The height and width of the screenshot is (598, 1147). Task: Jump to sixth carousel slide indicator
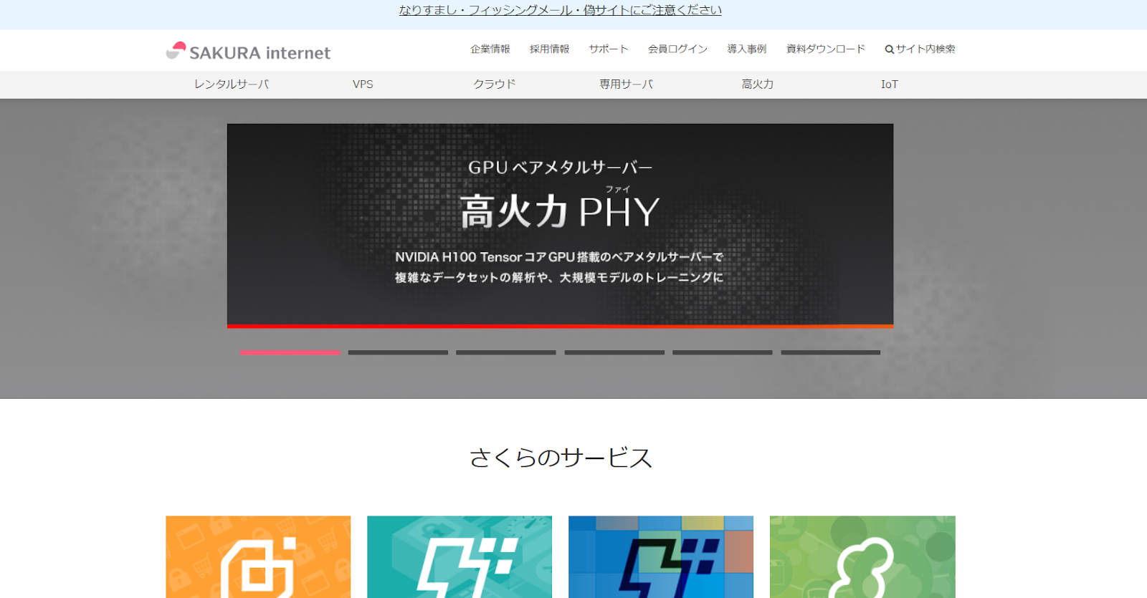pyautogui.click(x=831, y=352)
